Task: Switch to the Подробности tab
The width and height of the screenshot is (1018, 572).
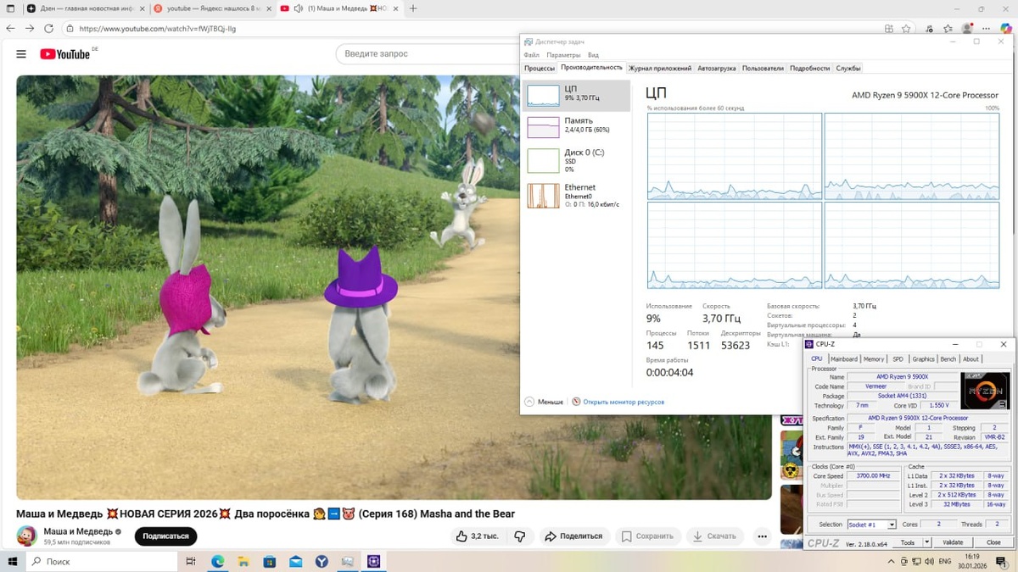Action: coord(809,68)
